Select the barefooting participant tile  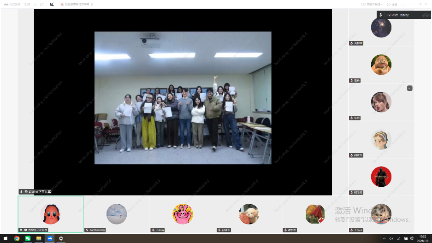117,214
